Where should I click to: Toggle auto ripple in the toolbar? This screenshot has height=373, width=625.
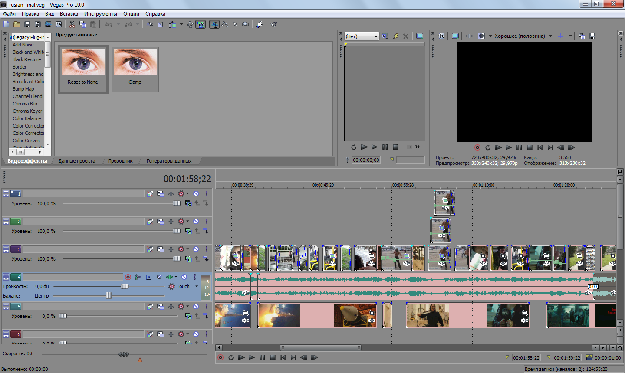(172, 24)
